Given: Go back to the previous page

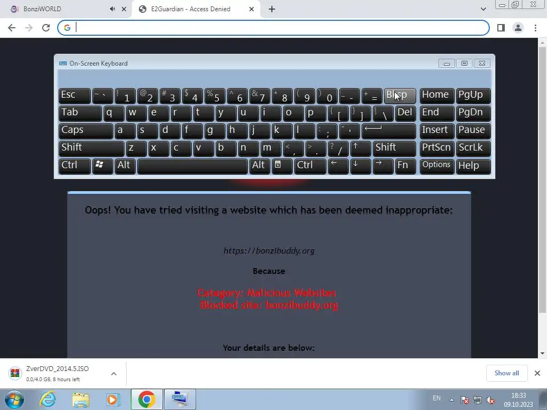Looking at the screenshot, I should [x=12, y=28].
